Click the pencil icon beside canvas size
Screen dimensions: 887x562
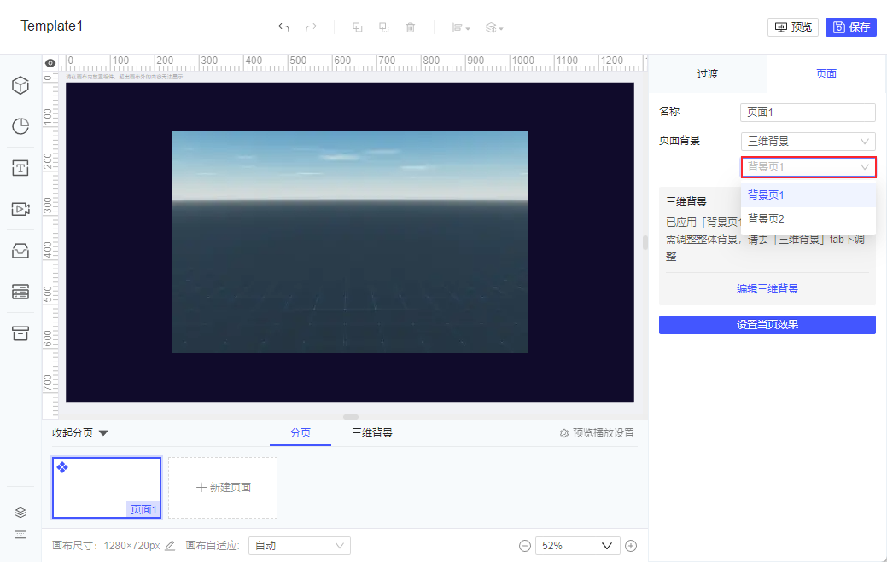pyautogui.click(x=170, y=546)
